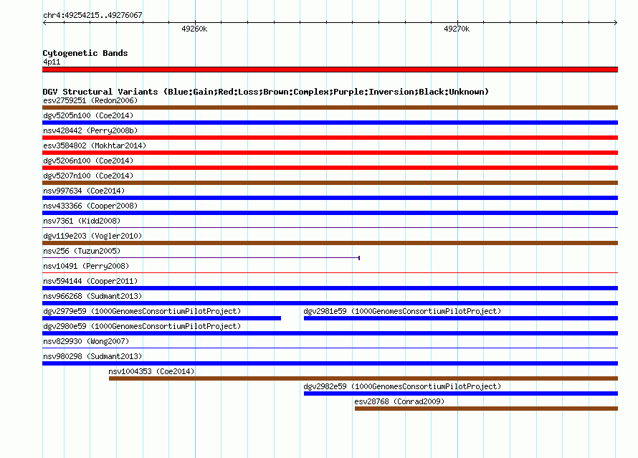
Task: Click the esv2759251 (Redon2006) variant label
Action: point(90,100)
